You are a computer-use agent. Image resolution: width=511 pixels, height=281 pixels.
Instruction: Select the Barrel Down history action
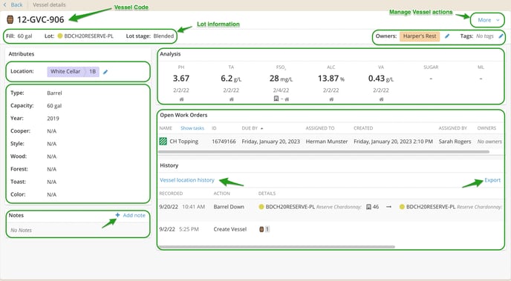(x=229, y=207)
